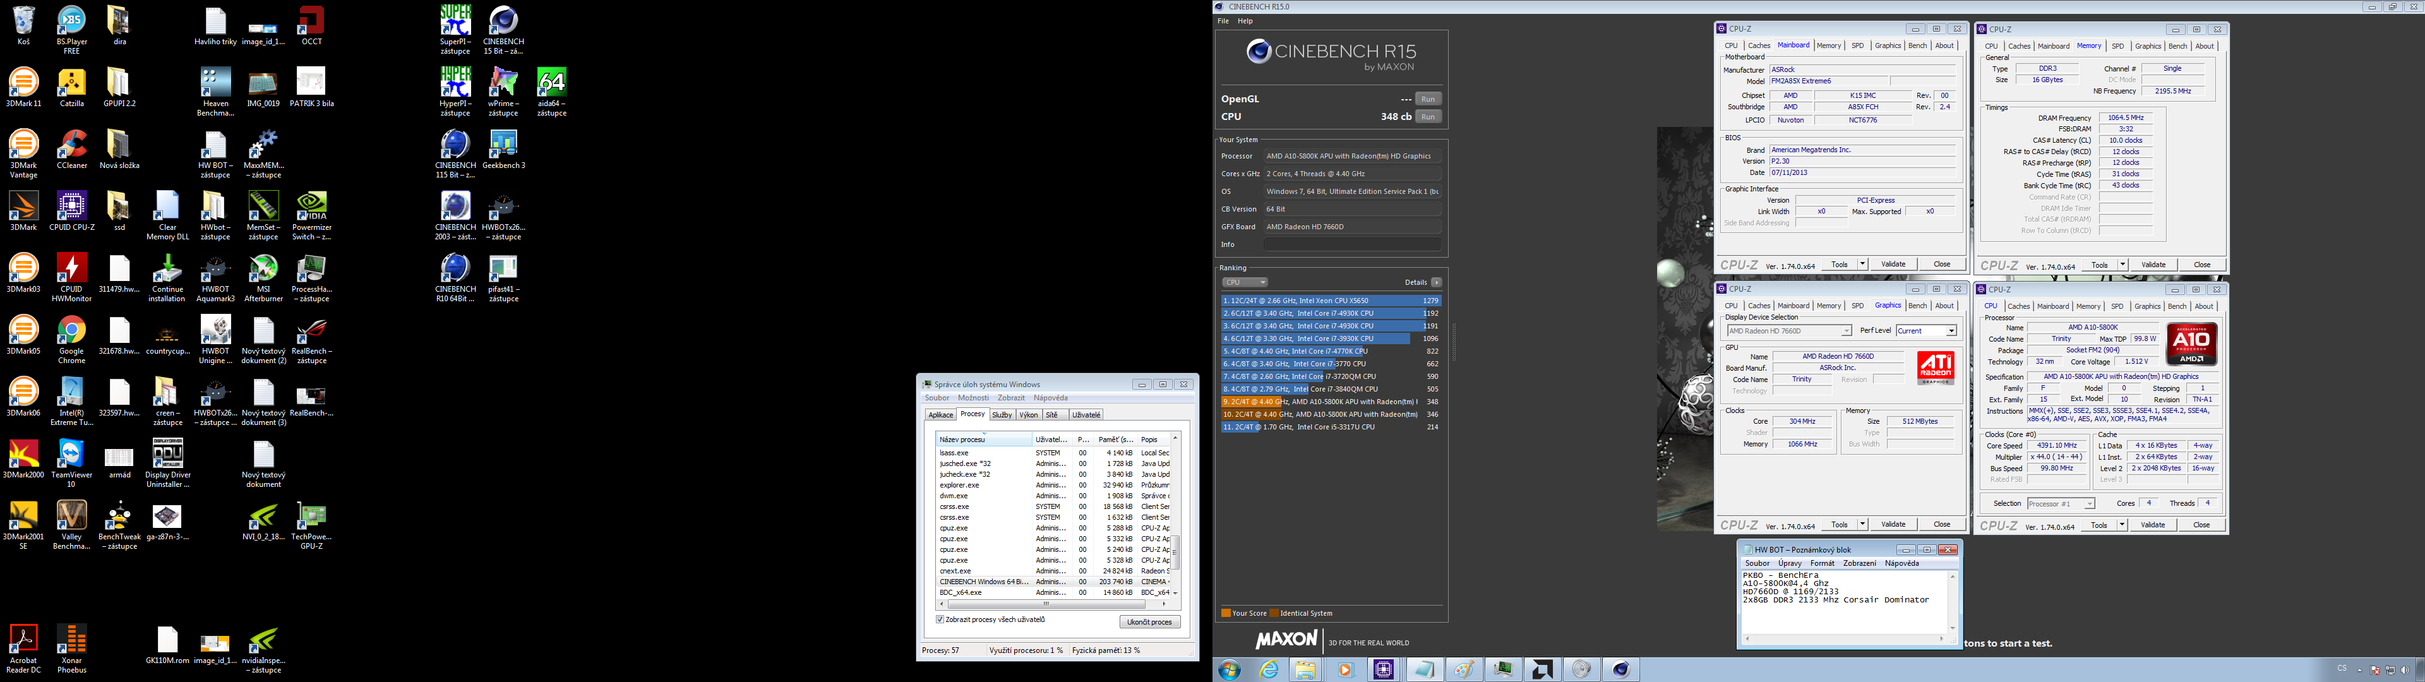The width and height of the screenshot is (2425, 682).
Task: Select the BDC_x64.exe process row
Action: point(1053,592)
